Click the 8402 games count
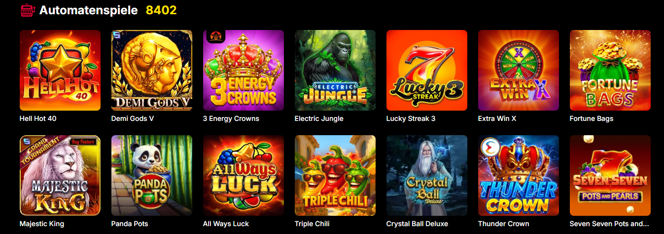The height and width of the screenshot is (234, 664). (161, 10)
